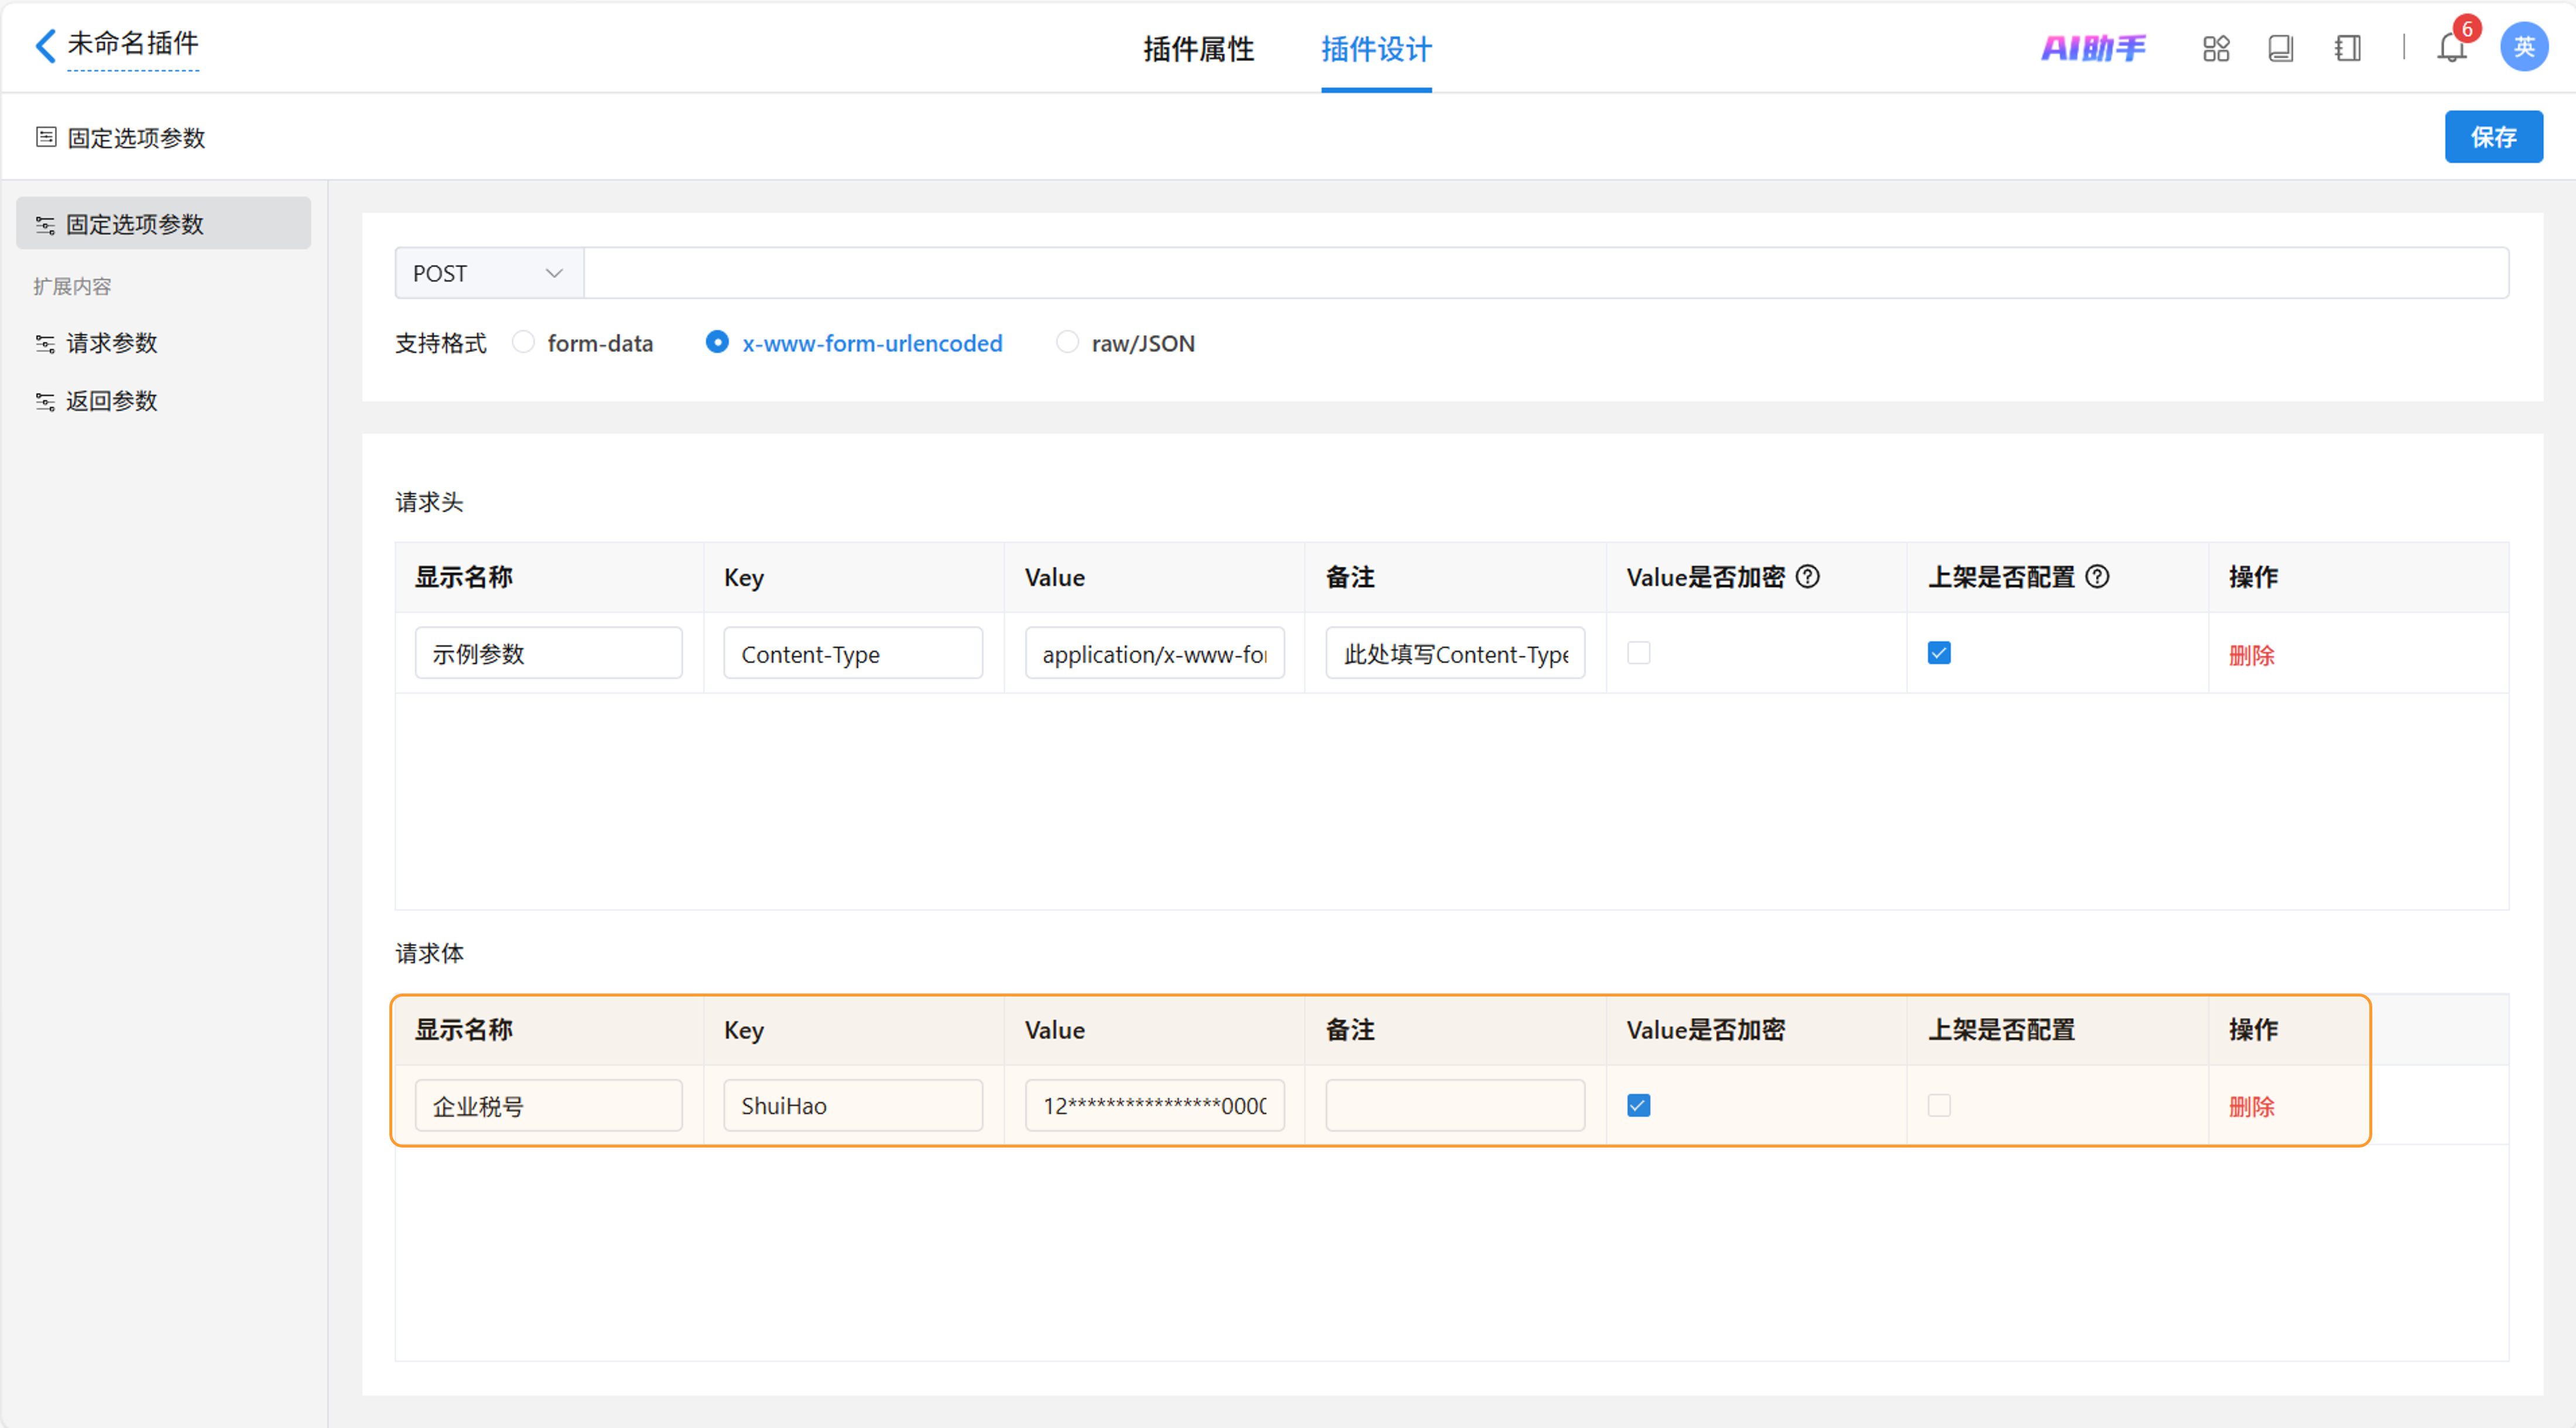The image size is (2576, 1428).
Task: Open 请求参数 in the sidebar
Action: click(112, 343)
